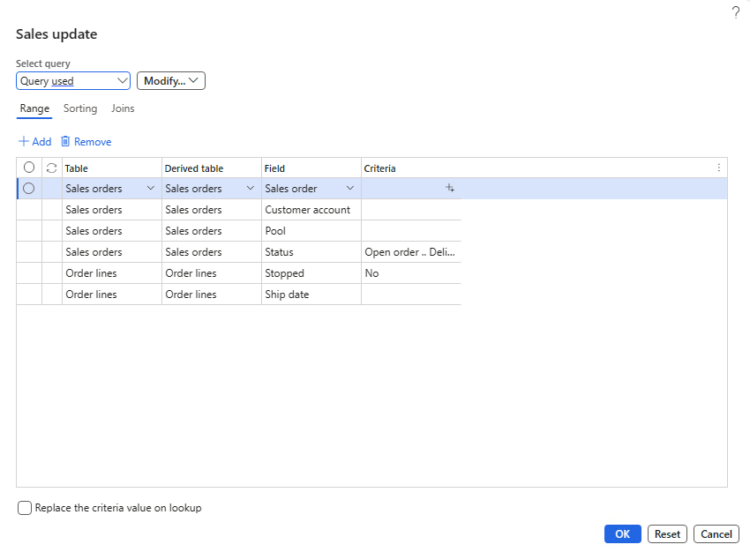750x552 pixels.
Task: Click the Derived table column header
Action: pyautogui.click(x=212, y=168)
